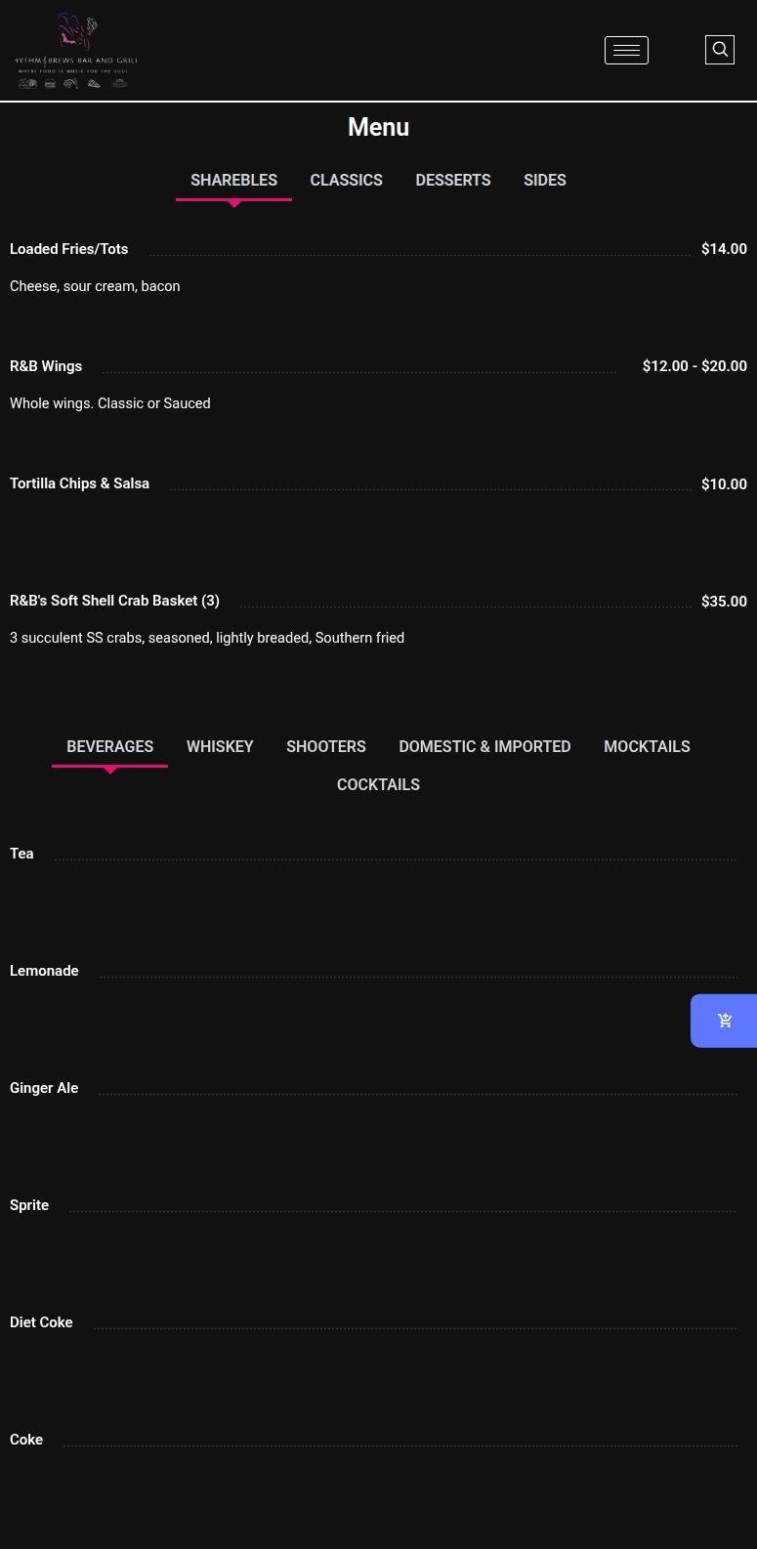This screenshot has height=1549, width=757.
Task: Open the floating shopping cart button
Action: [724, 1021]
